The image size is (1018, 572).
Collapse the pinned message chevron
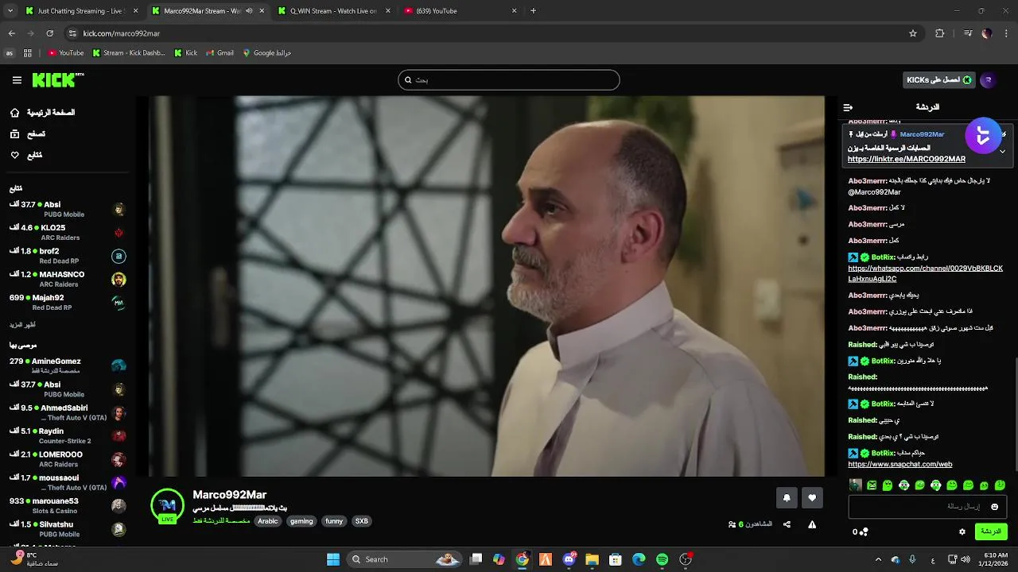(1002, 151)
